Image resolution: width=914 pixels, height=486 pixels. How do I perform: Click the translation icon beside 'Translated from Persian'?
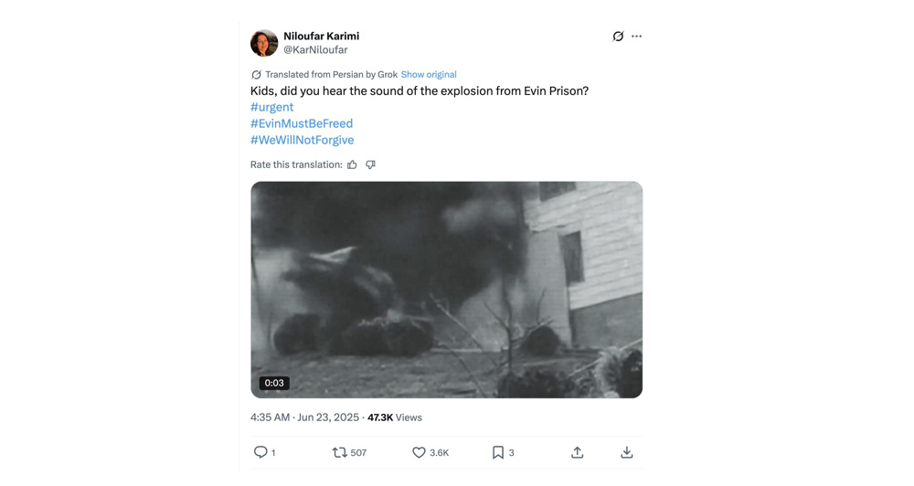click(256, 75)
